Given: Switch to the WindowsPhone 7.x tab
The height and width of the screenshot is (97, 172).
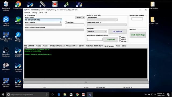Looking at the screenshot, I should pos(57,46).
